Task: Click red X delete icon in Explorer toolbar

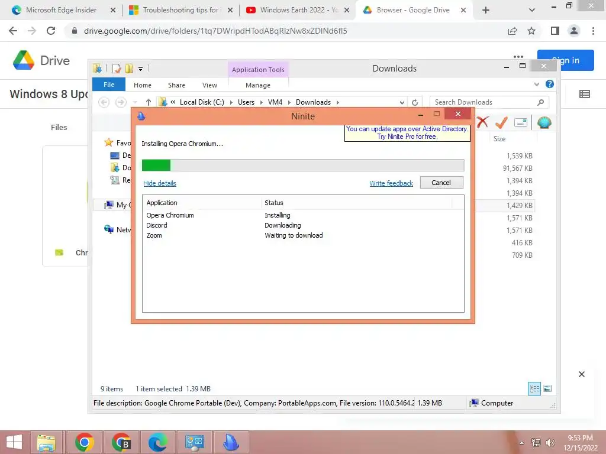Action: click(x=482, y=122)
